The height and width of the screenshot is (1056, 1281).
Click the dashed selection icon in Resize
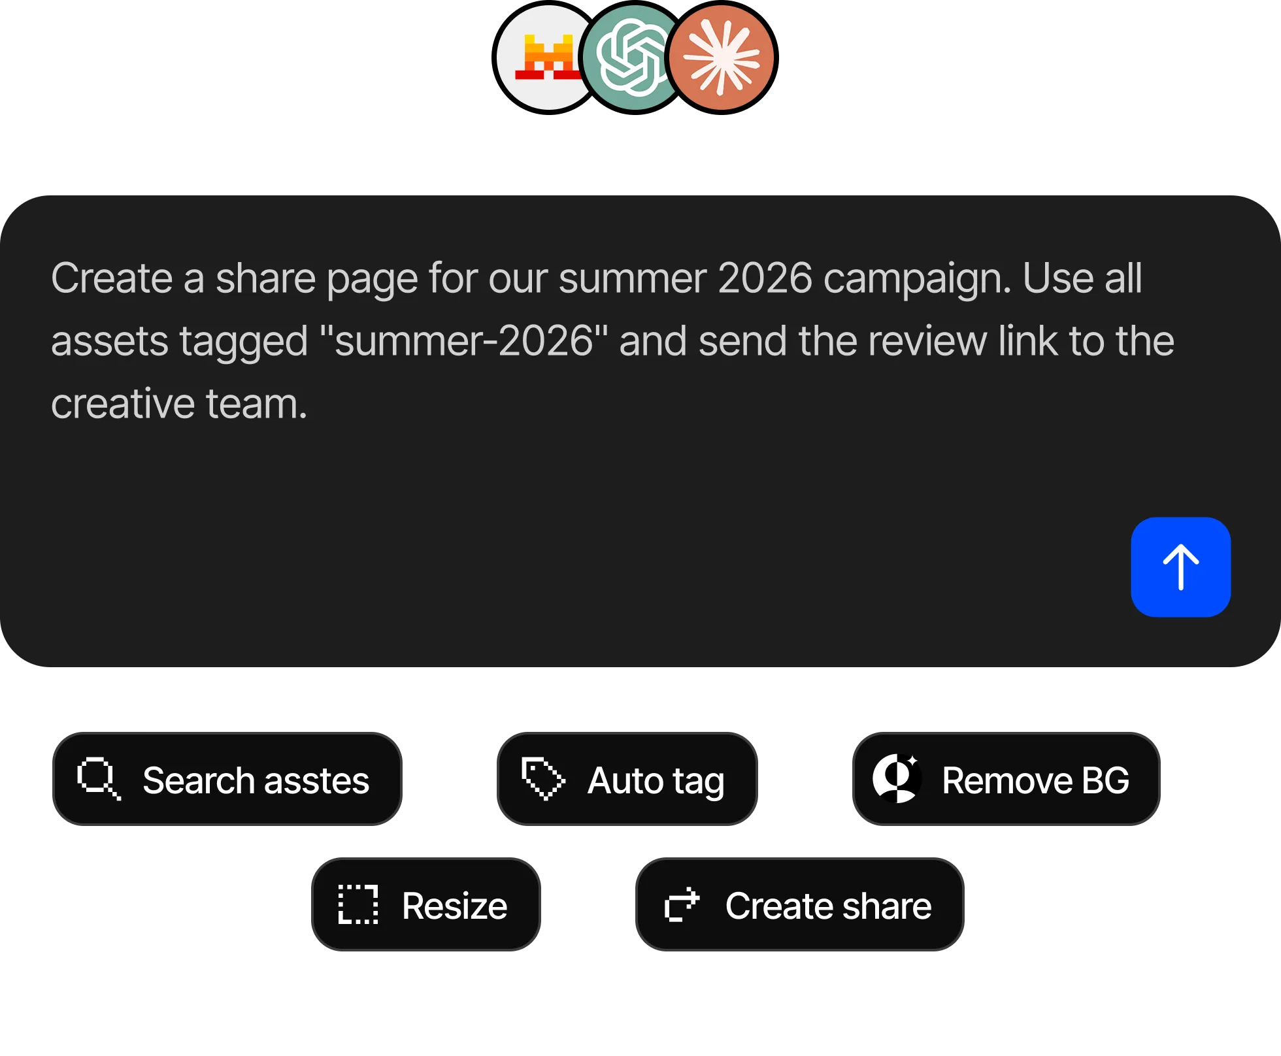pos(359,905)
